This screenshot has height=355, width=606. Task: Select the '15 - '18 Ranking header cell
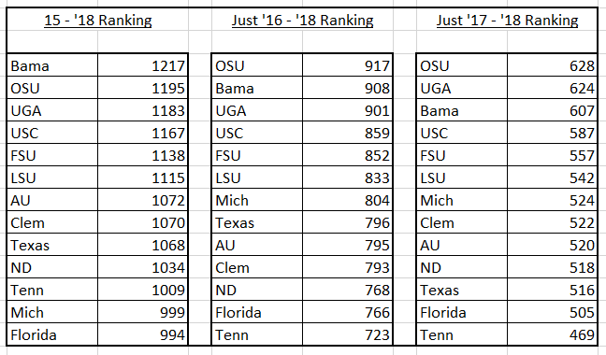pyautogui.click(x=97, y=20)
